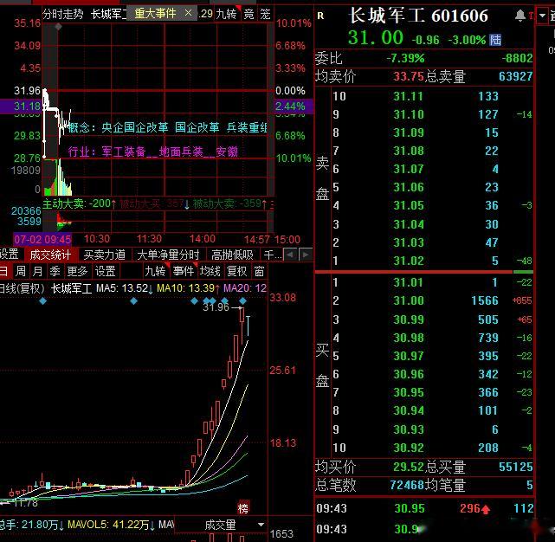The width and height of the screenshot is (555, 542).
Task: Click the 竞 button in intraday header
Action: [248, 14]
